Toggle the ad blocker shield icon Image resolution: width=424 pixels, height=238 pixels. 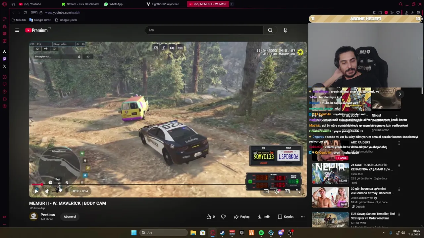click(386, 13)
